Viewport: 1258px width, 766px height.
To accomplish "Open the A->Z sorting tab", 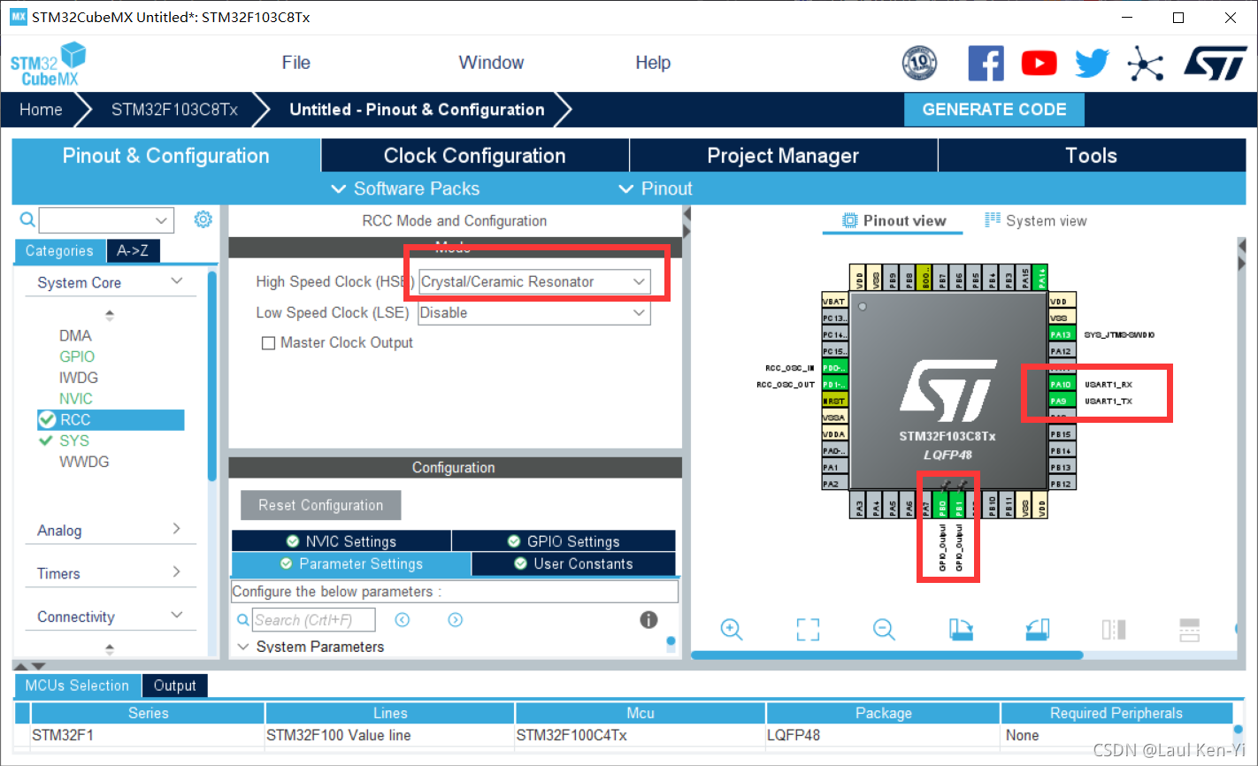I will 134,251.
